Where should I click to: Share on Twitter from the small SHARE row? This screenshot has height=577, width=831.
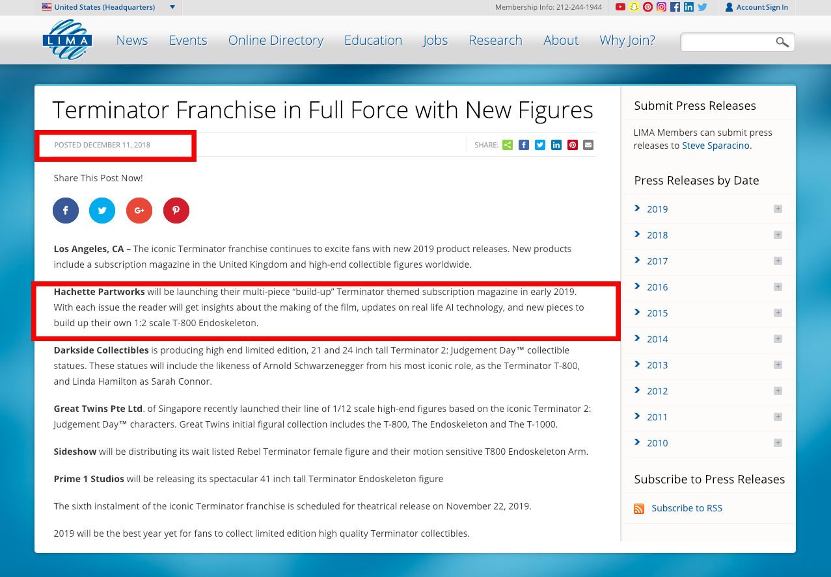pyautogui.click(x=540, y=145)
